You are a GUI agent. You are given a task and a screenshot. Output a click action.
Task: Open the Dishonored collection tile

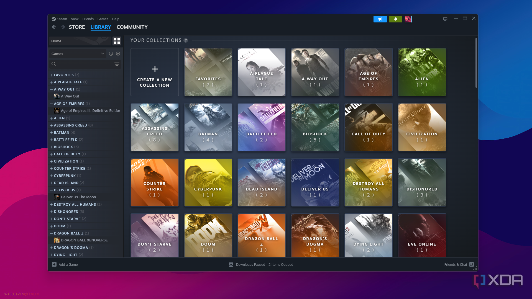[422, 182]
